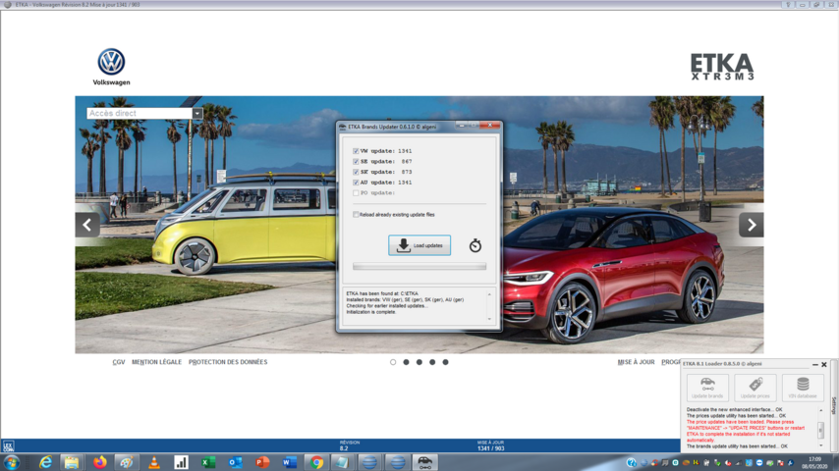Select the second carousel dot indicator
839x471 pixels.
406,362
